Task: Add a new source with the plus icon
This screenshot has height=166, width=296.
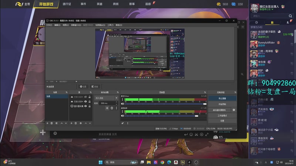Action: click(x=71, y=123)
